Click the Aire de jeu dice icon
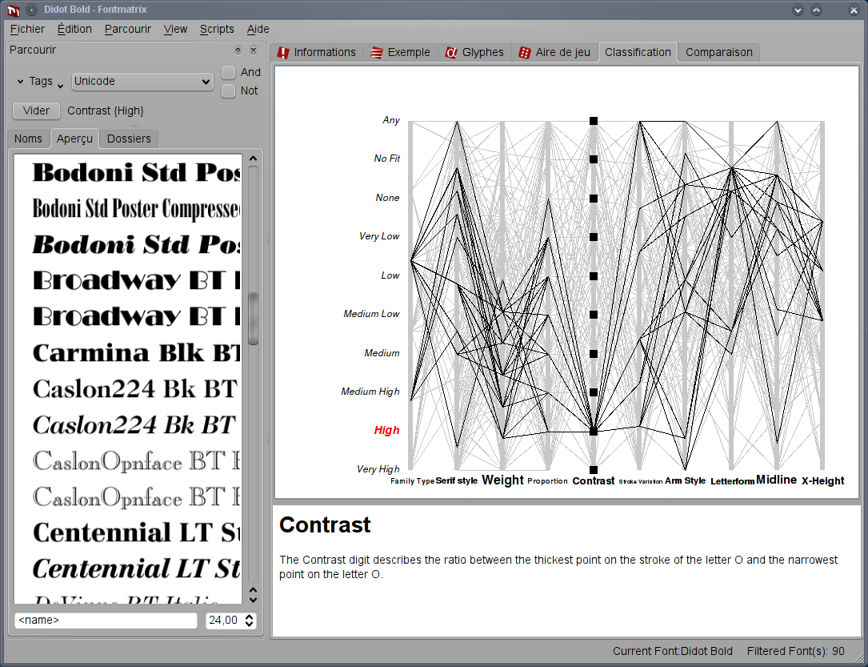Viewport: 868px width, 667px height. tap(524, 53)
